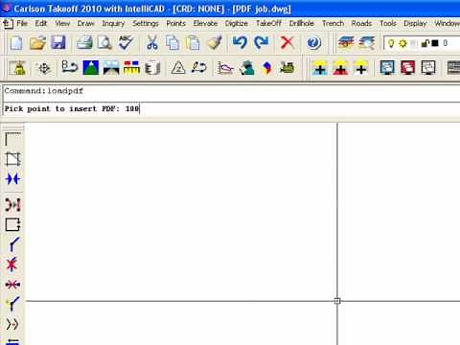Open the Edit menu
Image resolution: width=460 pixels, height=345 pixels.
coord(41,23)
